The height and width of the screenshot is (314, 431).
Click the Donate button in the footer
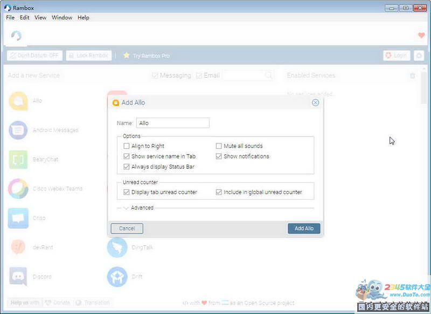pyautogui.click(x=58, y=303)
